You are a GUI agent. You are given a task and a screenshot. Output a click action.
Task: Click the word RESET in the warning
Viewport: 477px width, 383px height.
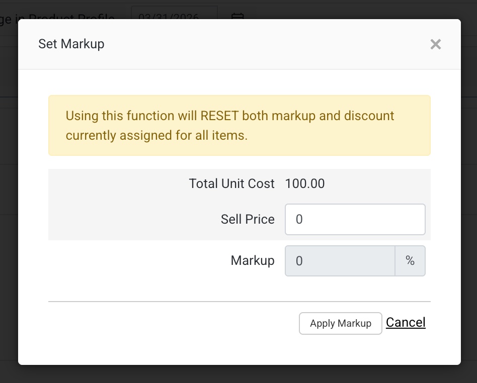pyautogui.click(x=219, y=116)
